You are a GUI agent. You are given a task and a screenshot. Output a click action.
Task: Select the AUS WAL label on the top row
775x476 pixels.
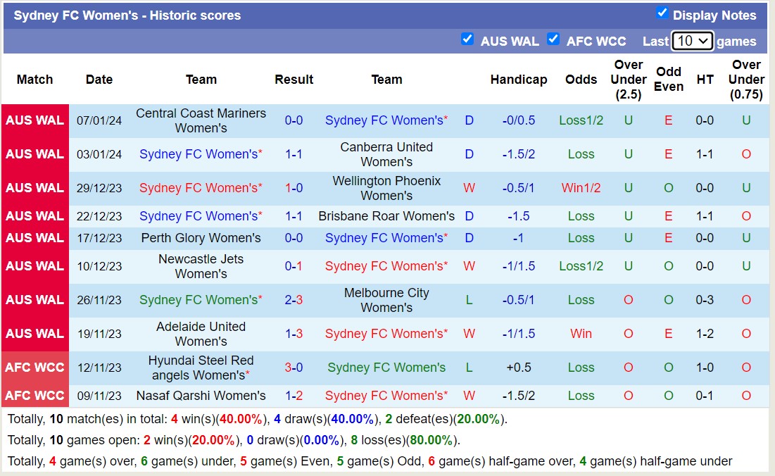pyautogui.click(x=34, y=120)
